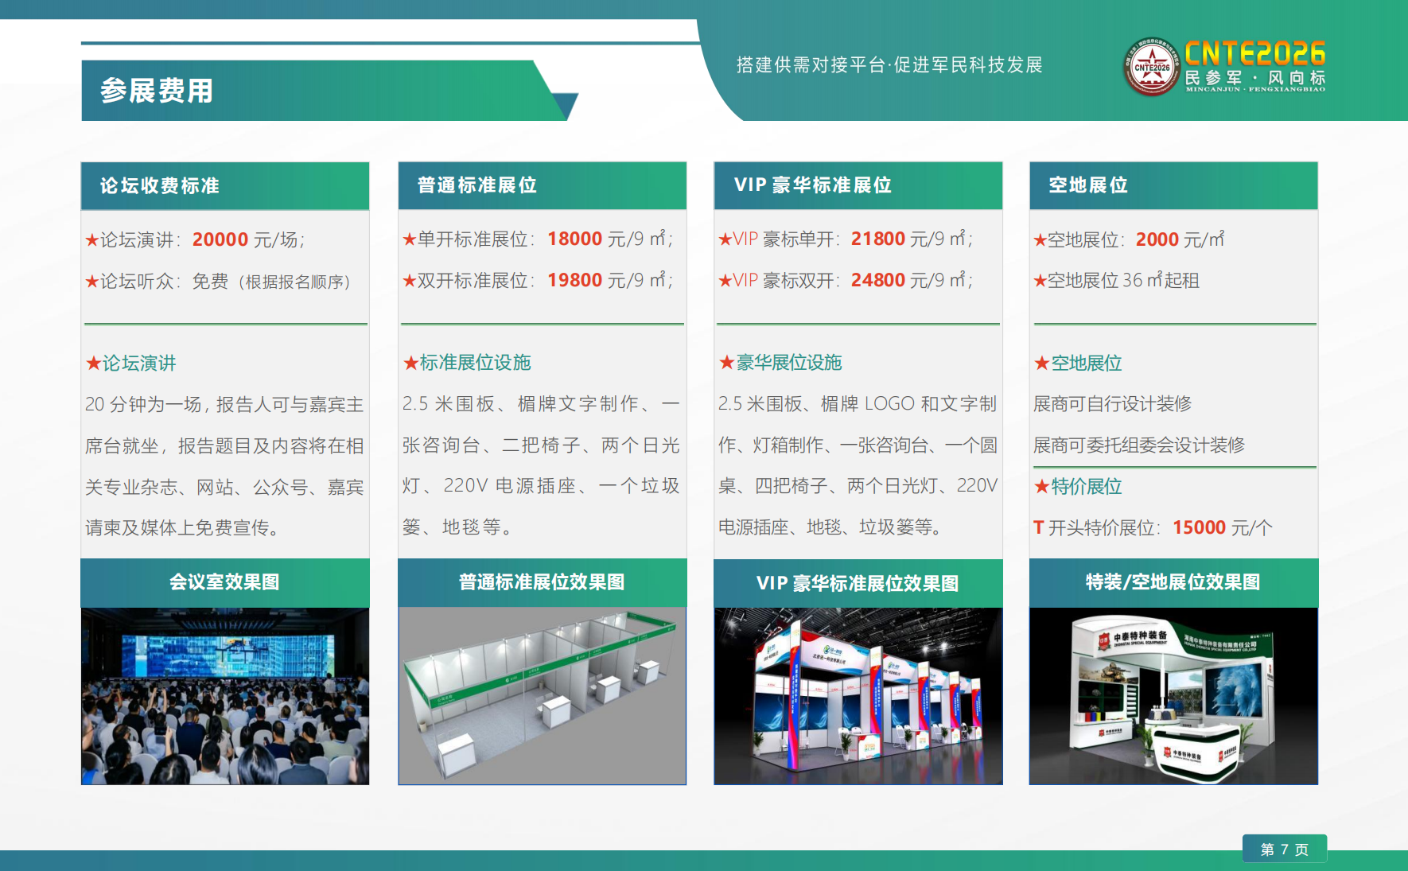This screenshot has width=1408, height=871.
Task: Click the star marker beside 豪华展位设施
Action: (724, 364)
